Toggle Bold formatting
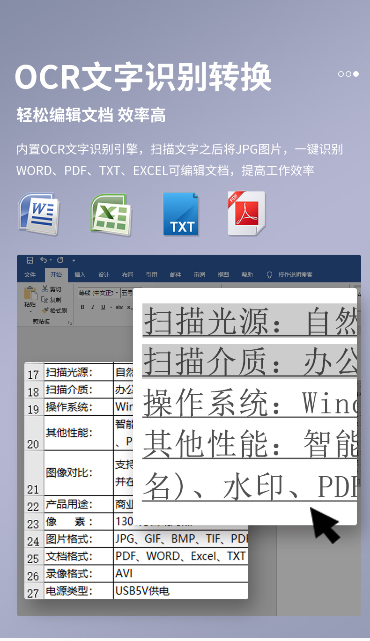Viewport: 370px width, 641px height. pos(82,307)
